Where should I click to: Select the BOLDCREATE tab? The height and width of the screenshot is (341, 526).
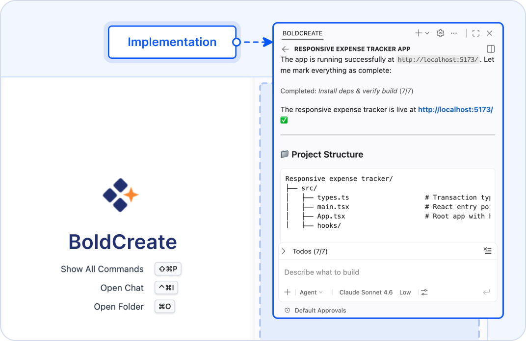pos(302,33)
